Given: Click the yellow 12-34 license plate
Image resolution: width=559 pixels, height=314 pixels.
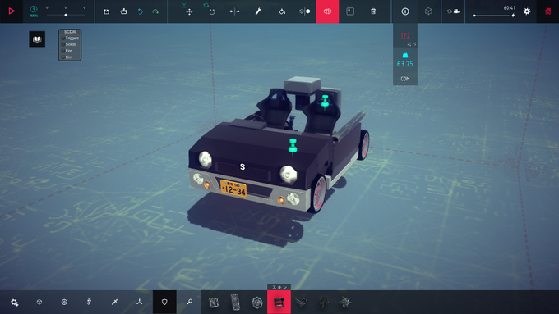Looking at the screenshot, I should pos(233,188).
